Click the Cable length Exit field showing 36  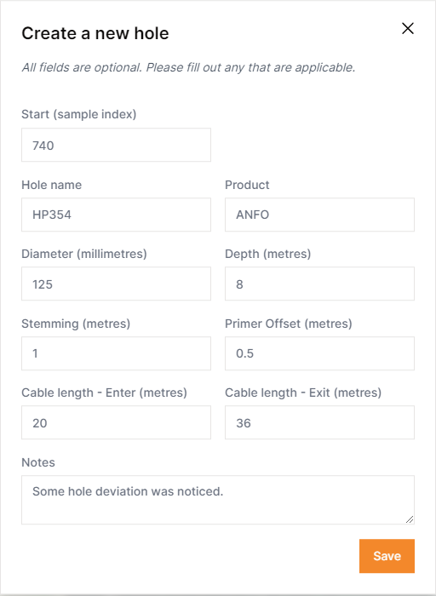[x=319, y=422]
